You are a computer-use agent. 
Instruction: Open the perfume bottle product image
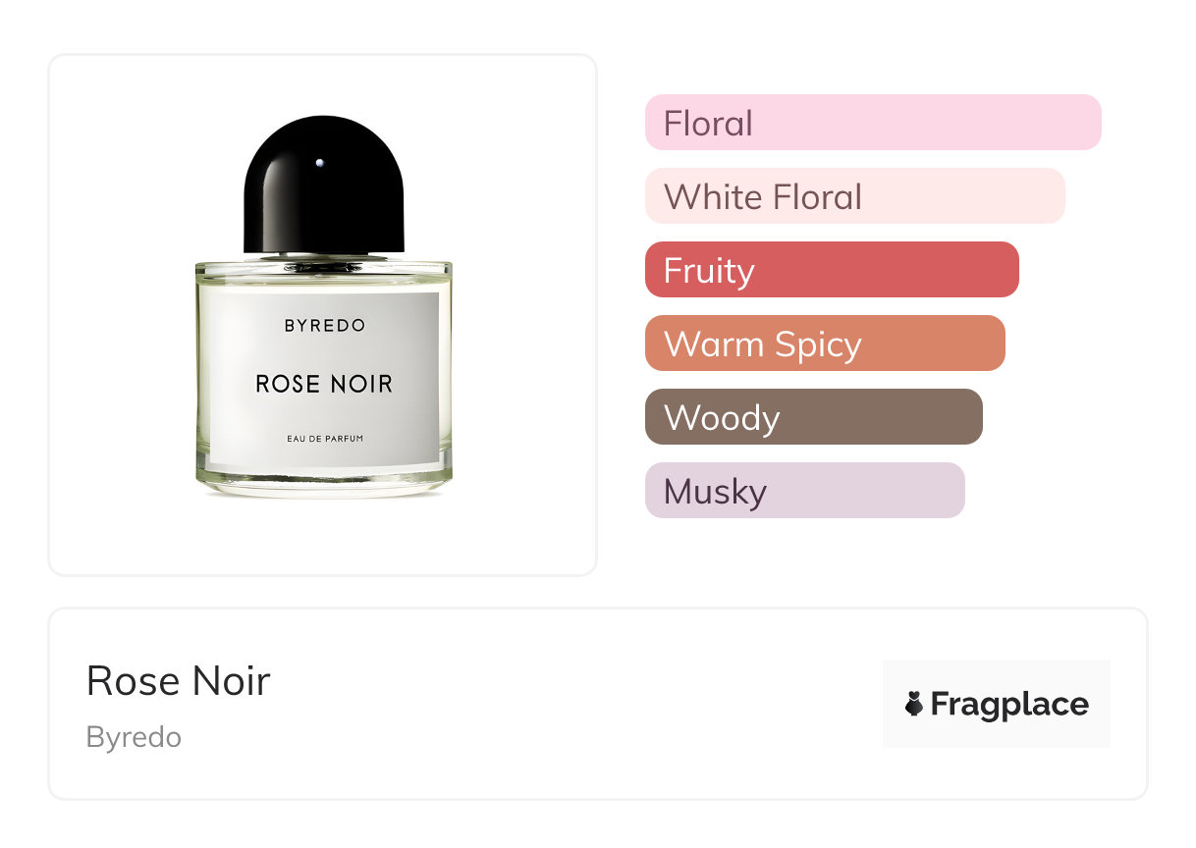[323, 314]
